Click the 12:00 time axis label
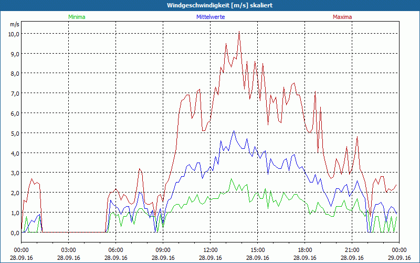The image size is (420, 263). [x=211, y=250]
